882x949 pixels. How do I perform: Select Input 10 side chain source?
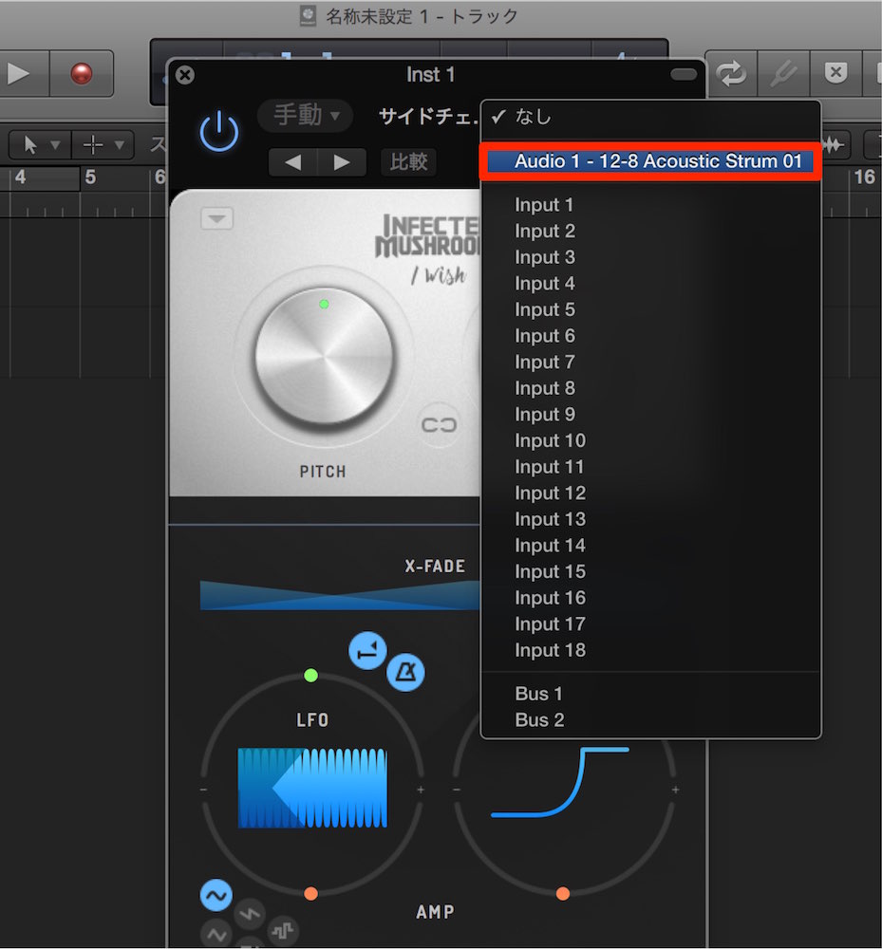coord(650,440)
